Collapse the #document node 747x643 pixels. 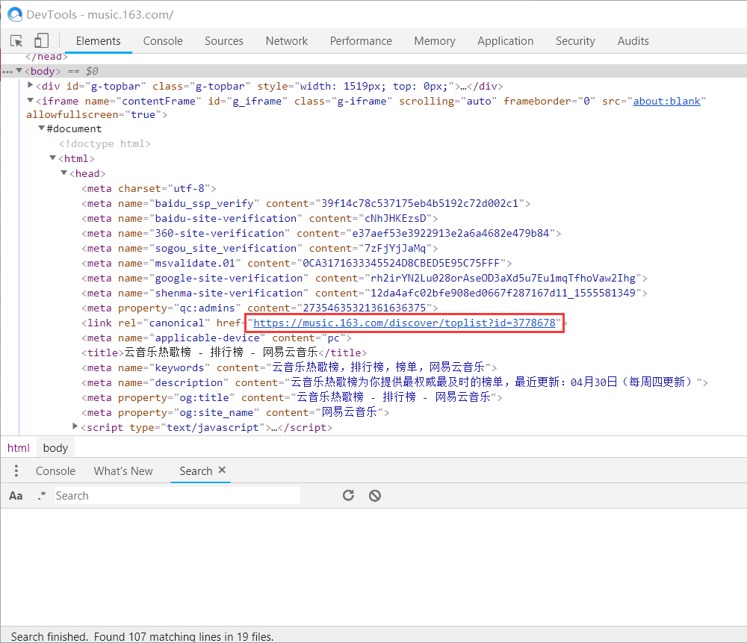(x=41, y=128)
